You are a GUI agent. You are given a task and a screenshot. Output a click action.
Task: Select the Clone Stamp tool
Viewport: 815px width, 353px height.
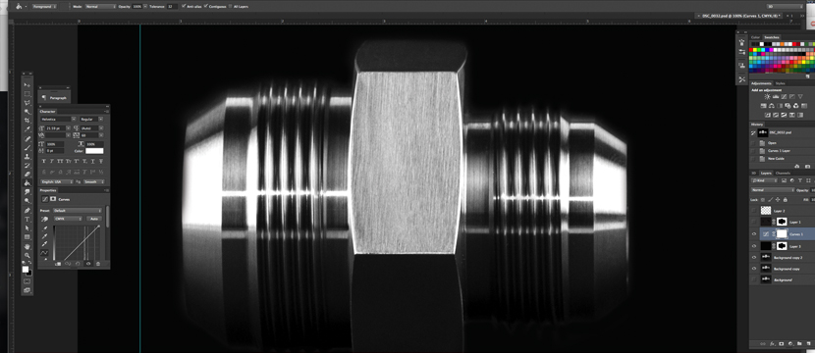tap(27, 156)
